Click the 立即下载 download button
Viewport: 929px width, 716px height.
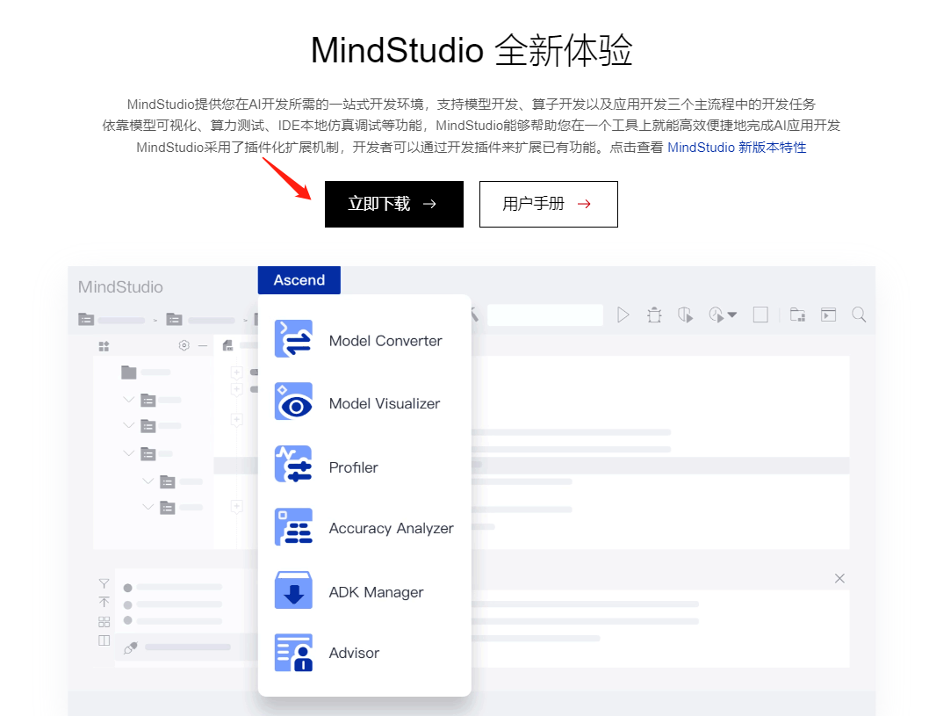(x=394, y=204)
